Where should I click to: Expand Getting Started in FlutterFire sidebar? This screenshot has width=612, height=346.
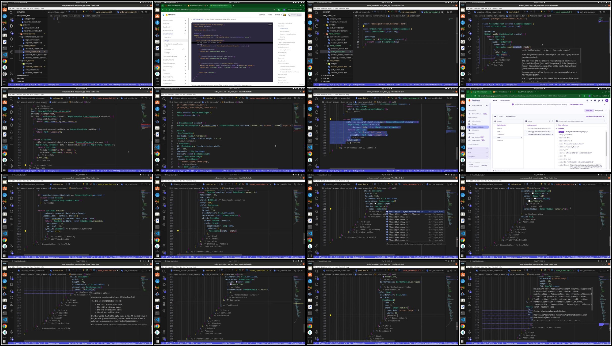pyautogui.click(x=185, y=20)
